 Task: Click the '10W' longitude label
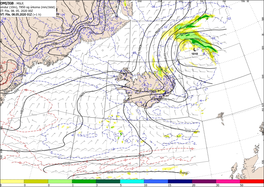pyautogui.click(x=181, y=1)
